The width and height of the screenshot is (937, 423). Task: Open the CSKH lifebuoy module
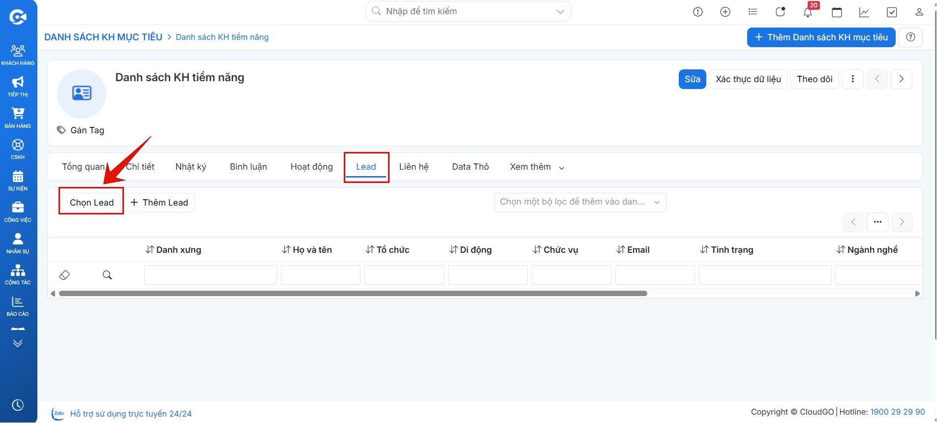click(18, 149)
